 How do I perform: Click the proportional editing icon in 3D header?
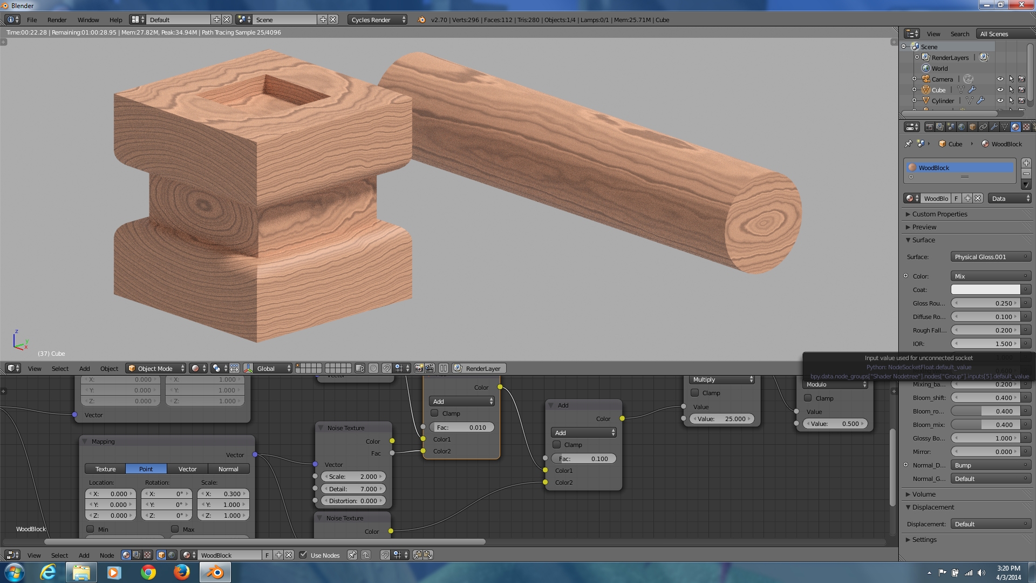(x=373, y=368)
